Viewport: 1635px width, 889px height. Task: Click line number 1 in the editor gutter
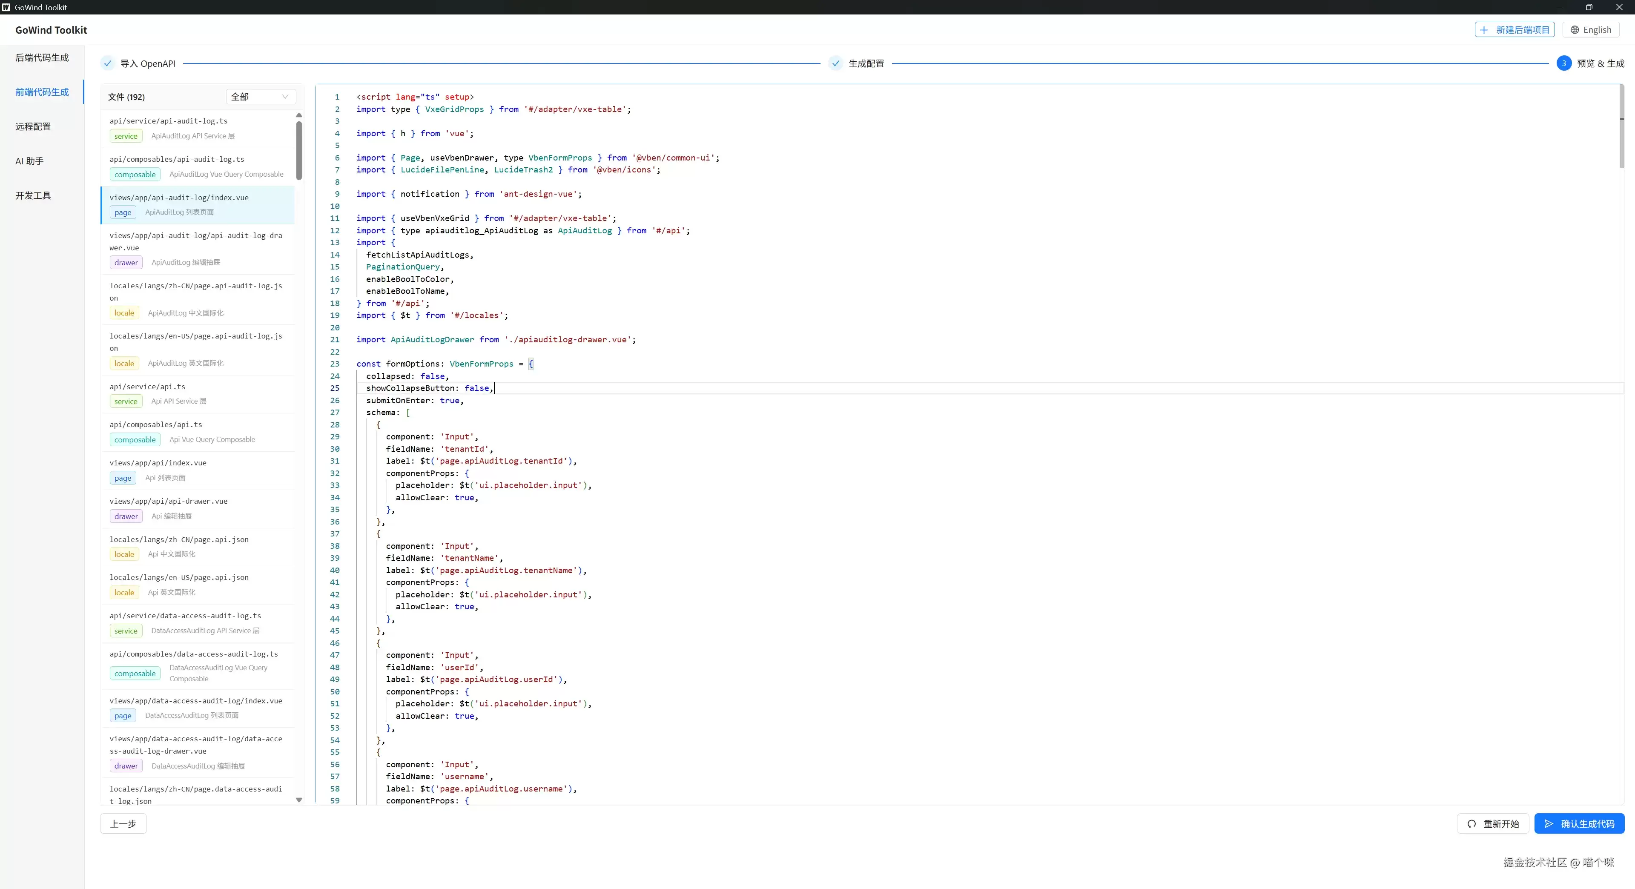tap(337, 97)
